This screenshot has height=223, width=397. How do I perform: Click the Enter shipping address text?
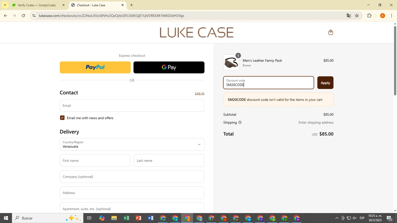[x=316, y=123]
